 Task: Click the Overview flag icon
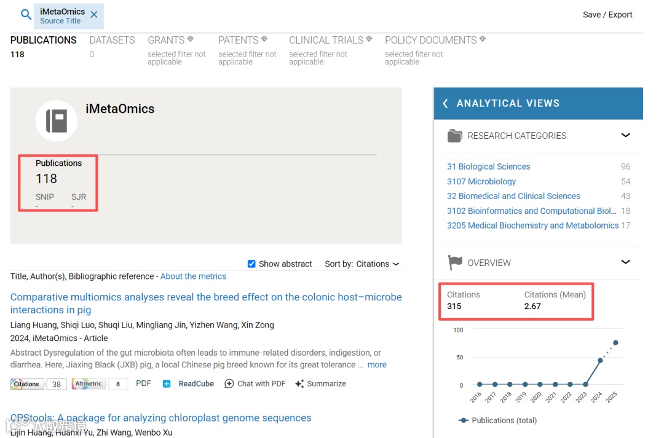(455, 262)
